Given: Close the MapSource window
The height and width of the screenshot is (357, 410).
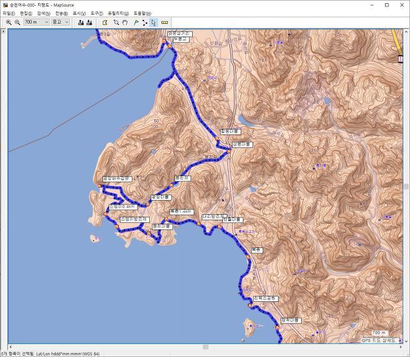Looking at the screenshot, I should coord(402,5).
